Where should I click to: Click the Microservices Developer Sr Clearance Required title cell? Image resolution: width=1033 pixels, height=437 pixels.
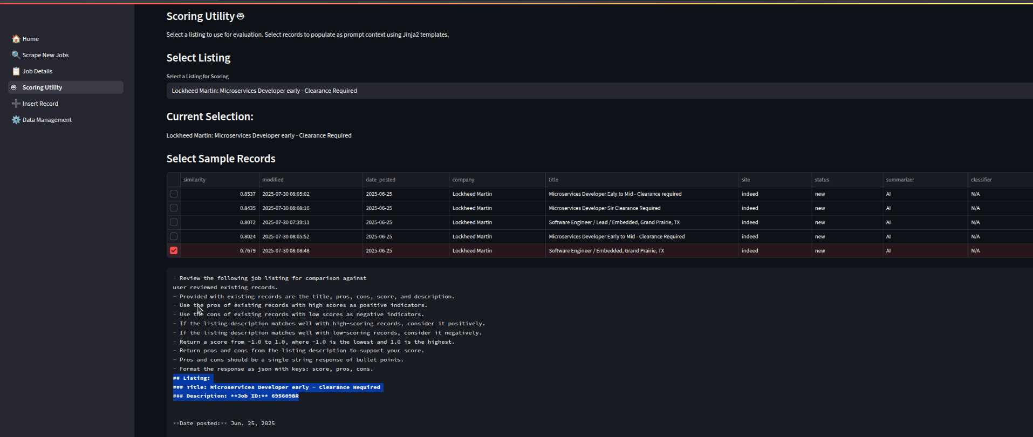click(604, 208)
